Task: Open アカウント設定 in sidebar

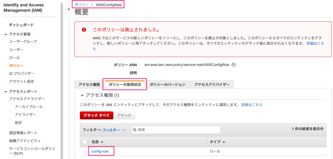Action: coord(22,82)
